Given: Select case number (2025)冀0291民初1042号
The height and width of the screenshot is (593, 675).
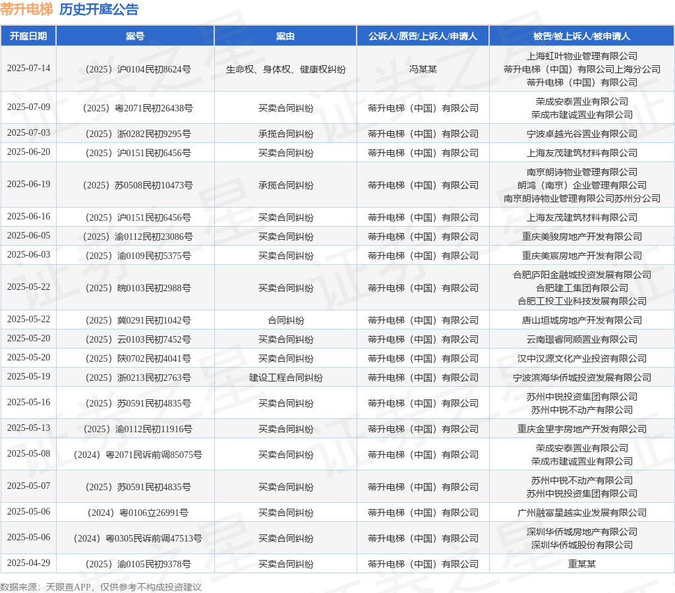Looking at the screenshot, I should [138, 320].
